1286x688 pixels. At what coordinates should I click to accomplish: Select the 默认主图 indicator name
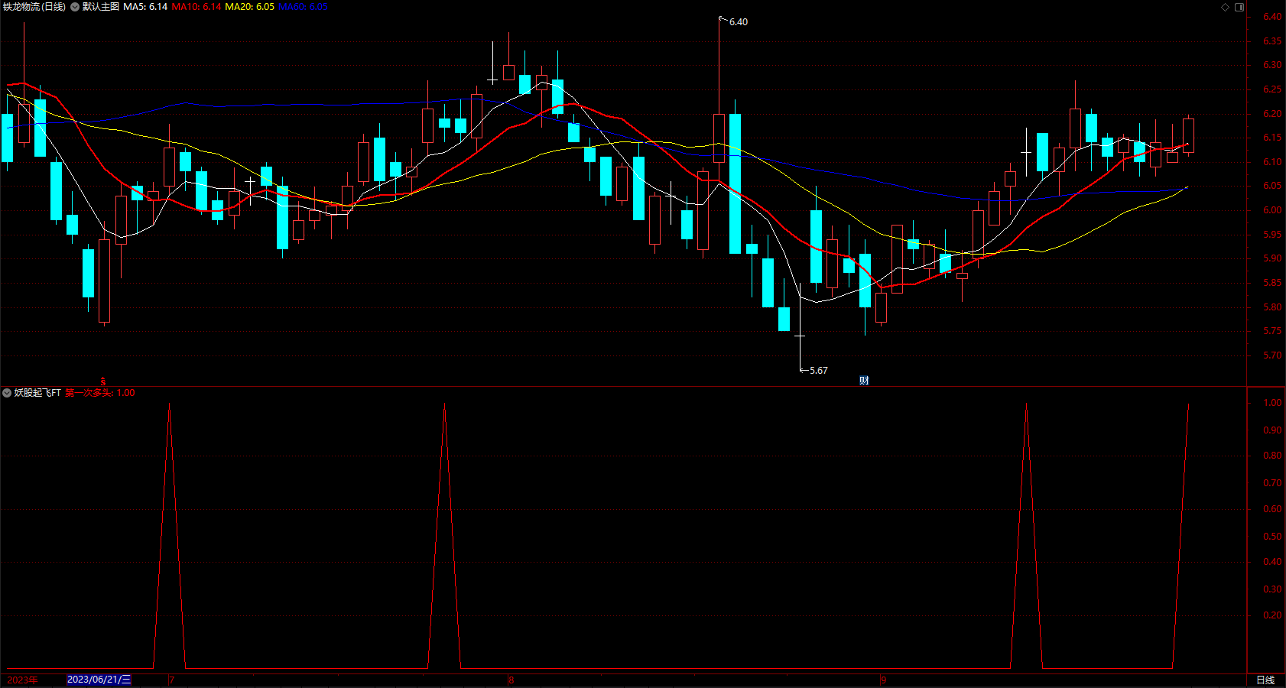tap(101, 7)
